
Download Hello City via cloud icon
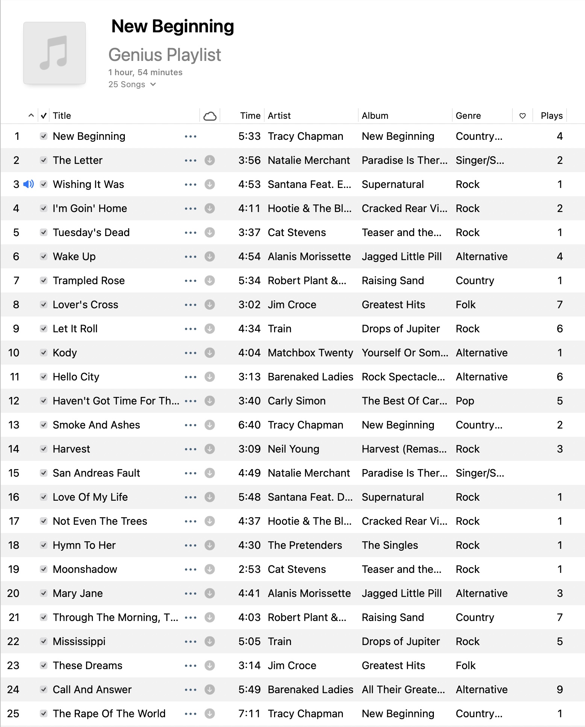tap(210, 377)
